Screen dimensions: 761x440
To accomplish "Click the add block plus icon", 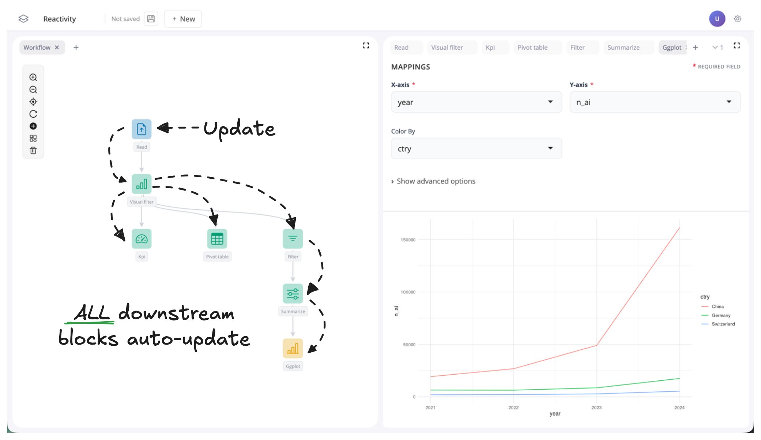I will (33, 126).
